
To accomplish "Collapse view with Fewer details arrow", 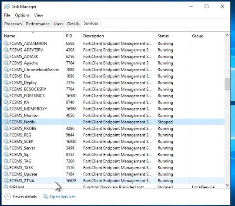I will coord(7,196).
